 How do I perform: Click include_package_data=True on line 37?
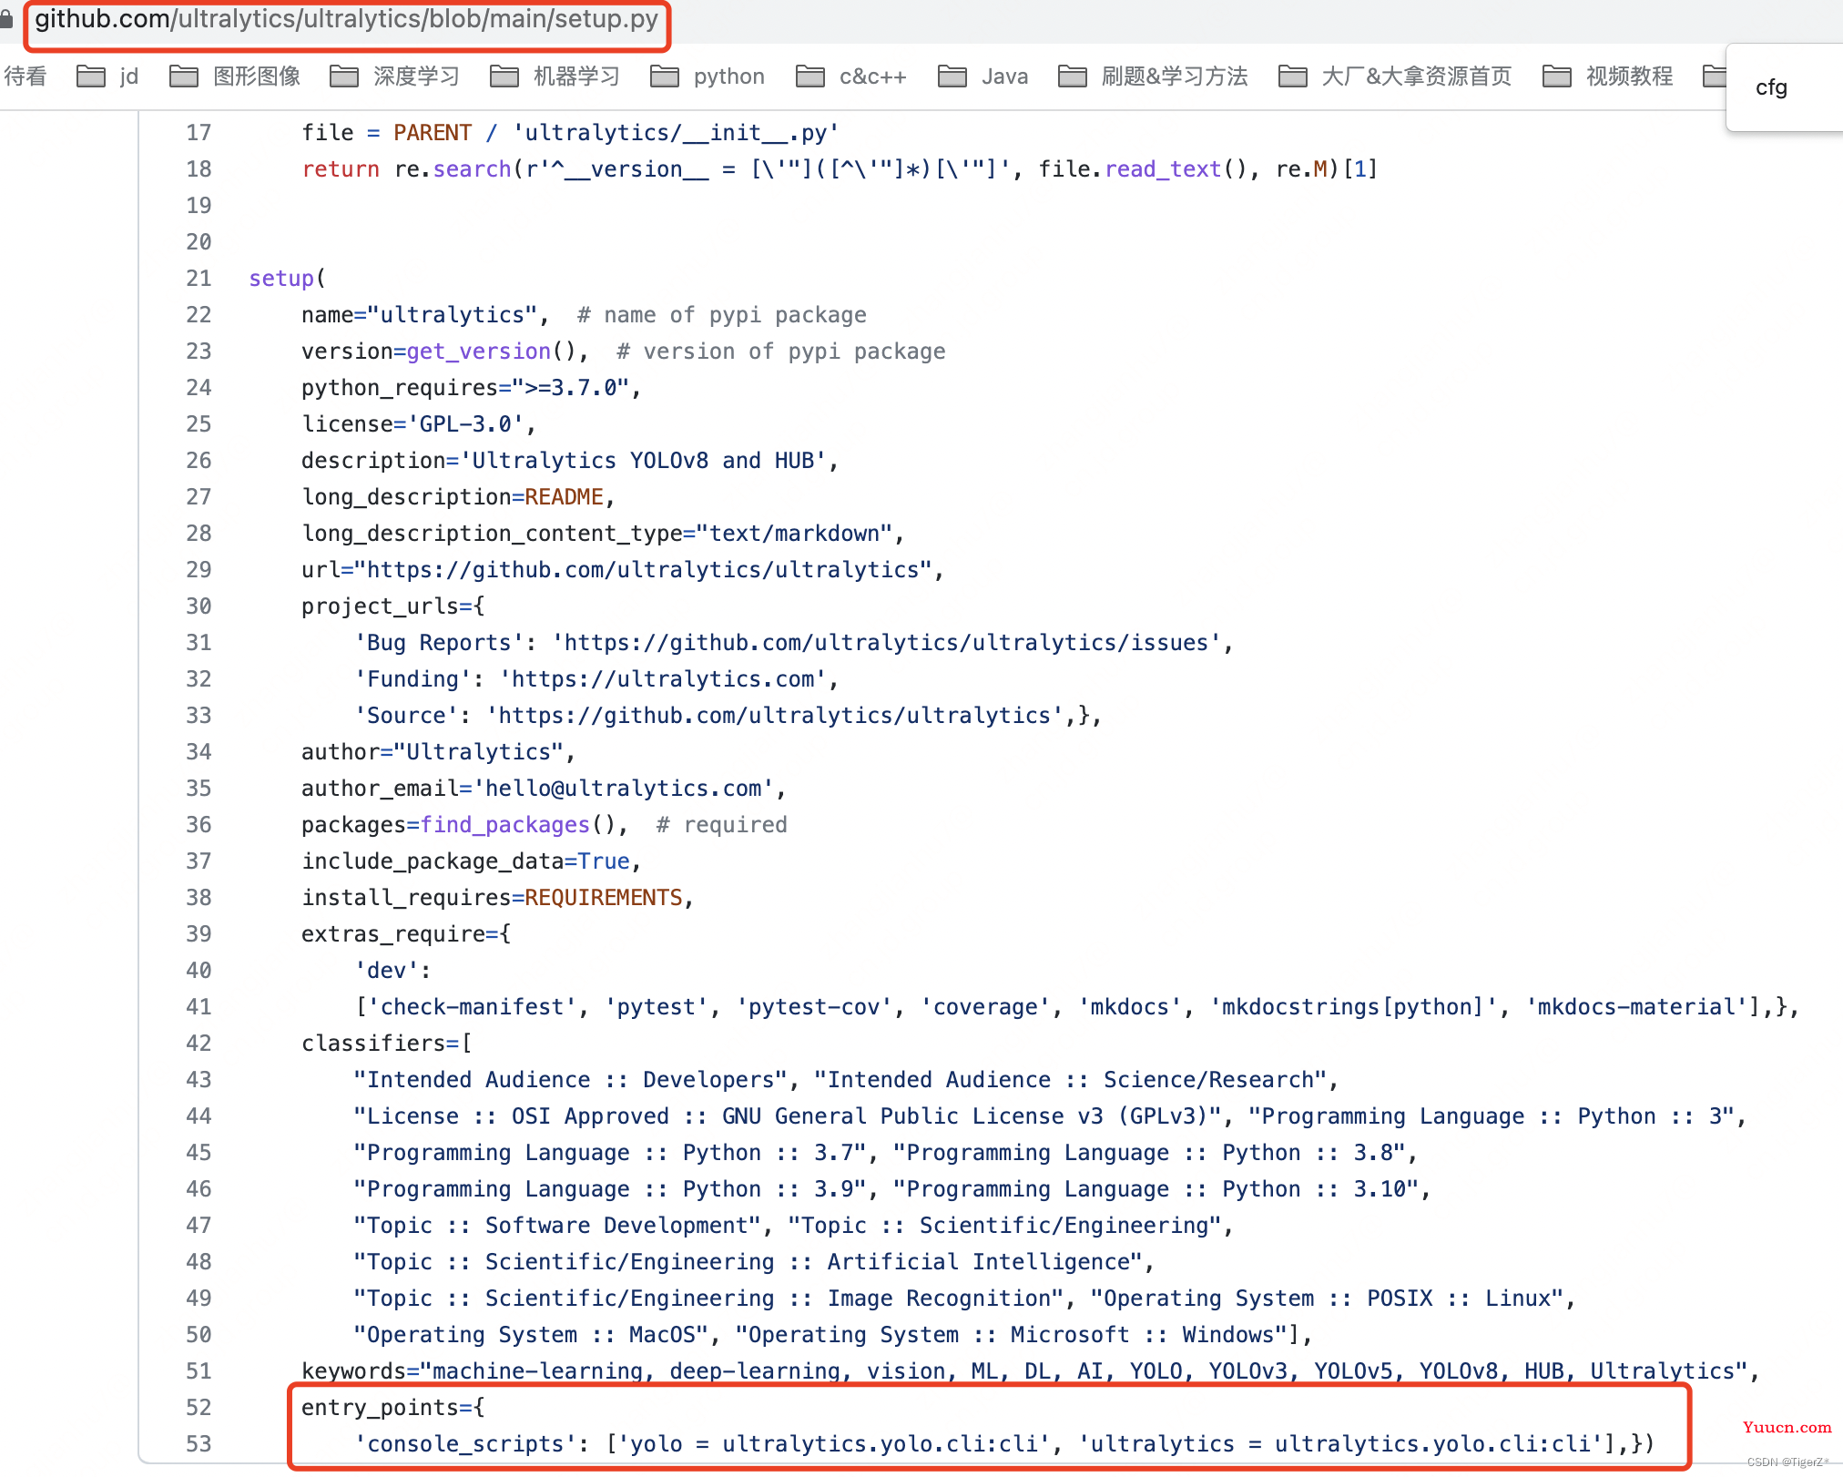tap(465, 861)
